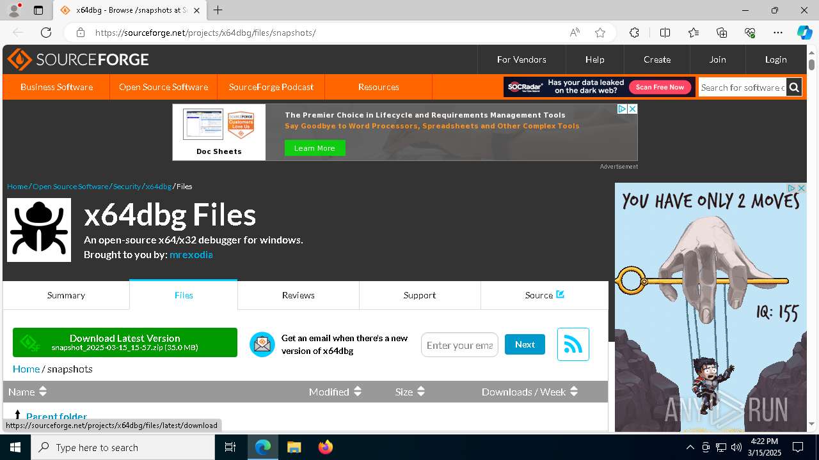Launch Firefox from taskbar
Viewport: 819px width, 460px height.
click(x=326, y=447)
